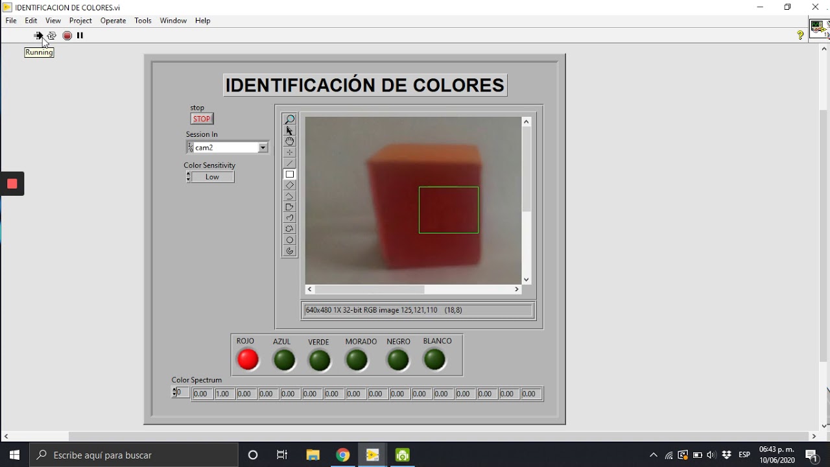This screenshot has width=830, height=467.
Task: Open Task View on taskbar
Action: pos(282,455)
